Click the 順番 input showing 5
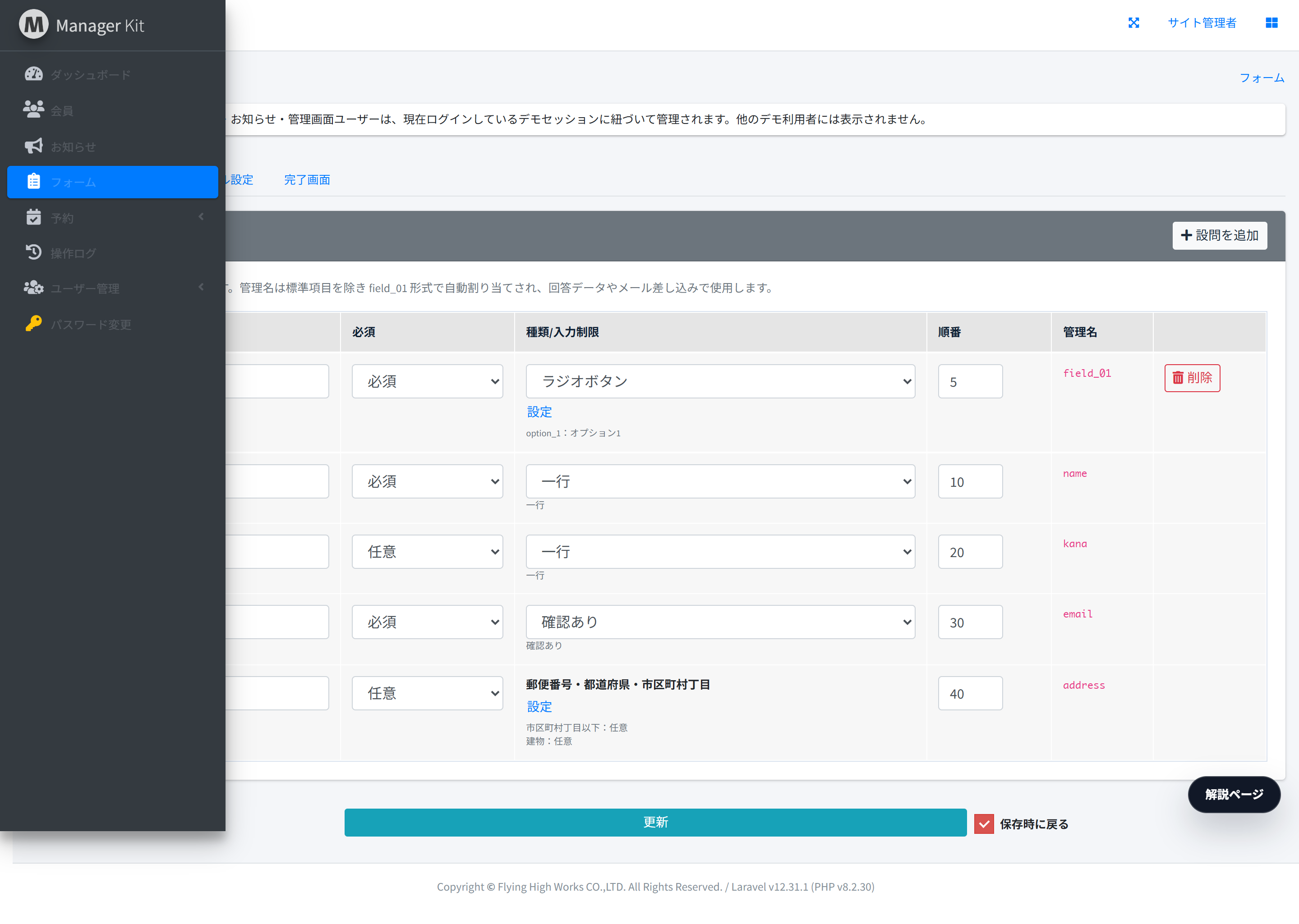The width and height of the screenshot is (1299, 924). [x=970, y=381]
